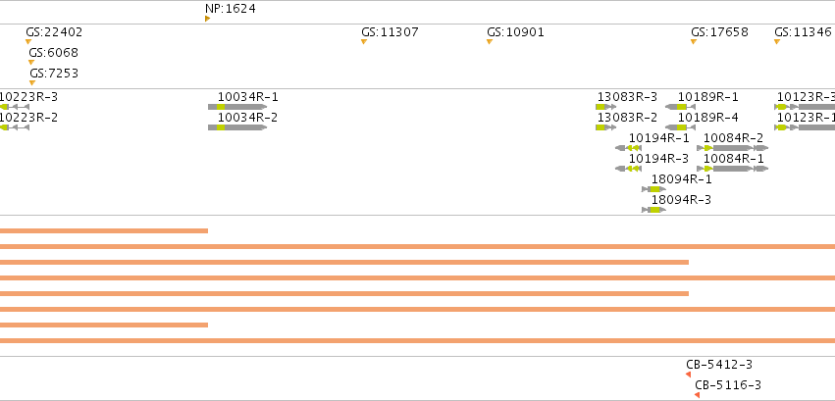Click the 10034R-2 text label
The image size is (835, 401).
click(247, 118)
